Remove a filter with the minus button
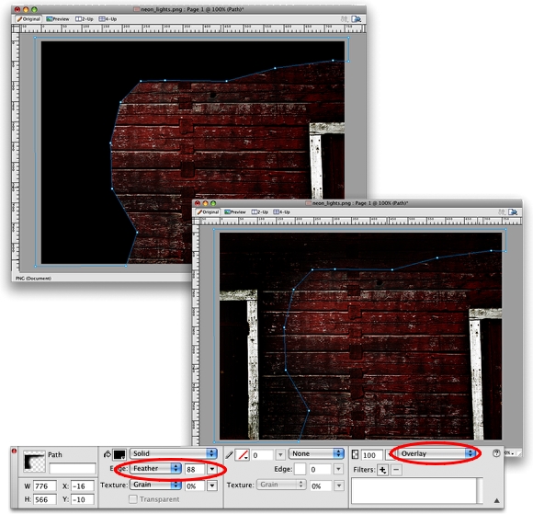Image resolution: width=533 pixels, height=514 pixels. (396, 470)
